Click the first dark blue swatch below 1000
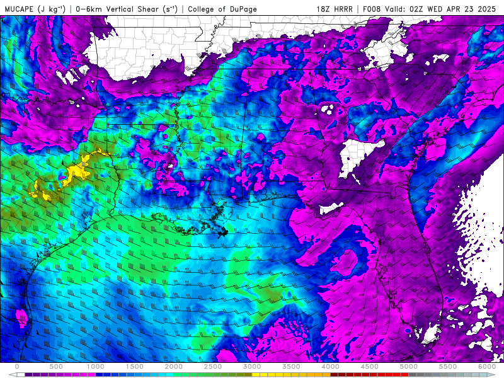Image resolution: width=504 pixels, height=378 pixels. pyautogui.click(x=99, y=374)
